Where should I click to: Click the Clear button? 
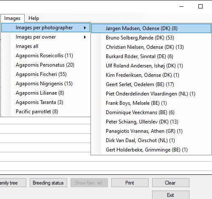pyautogui.click(x=171, y=183)
